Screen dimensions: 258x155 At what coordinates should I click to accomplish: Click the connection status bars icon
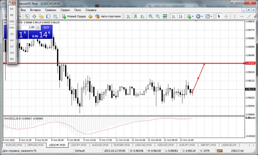[x=220, y=150]
